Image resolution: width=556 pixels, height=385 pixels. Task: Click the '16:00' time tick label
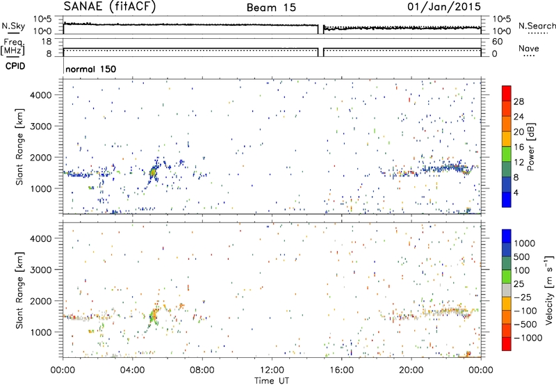point(341,370)
